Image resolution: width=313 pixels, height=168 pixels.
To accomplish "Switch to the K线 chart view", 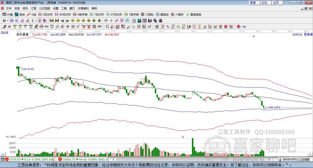I will click(x=31, y=15).
